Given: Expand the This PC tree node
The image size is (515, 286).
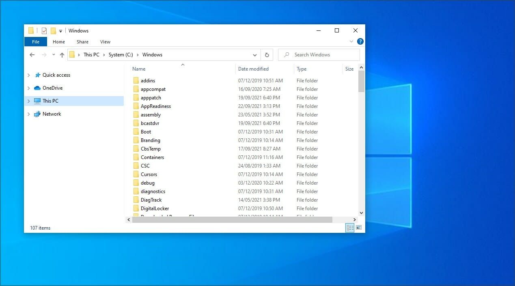Looking at the screenshot, I should pyautogui.click(x=28, y=101).
